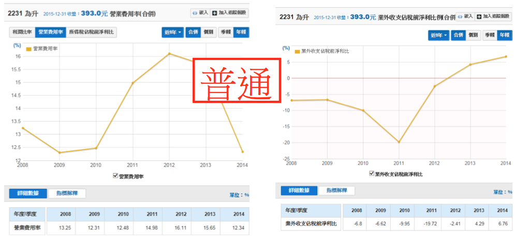Click the 嵌入 embed icon on 業外收支 chart
The image size is (527, 243).
coord(460,17)
